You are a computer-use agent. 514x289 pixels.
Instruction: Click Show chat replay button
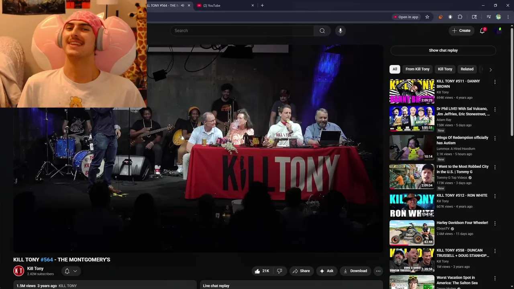[443, 50]
